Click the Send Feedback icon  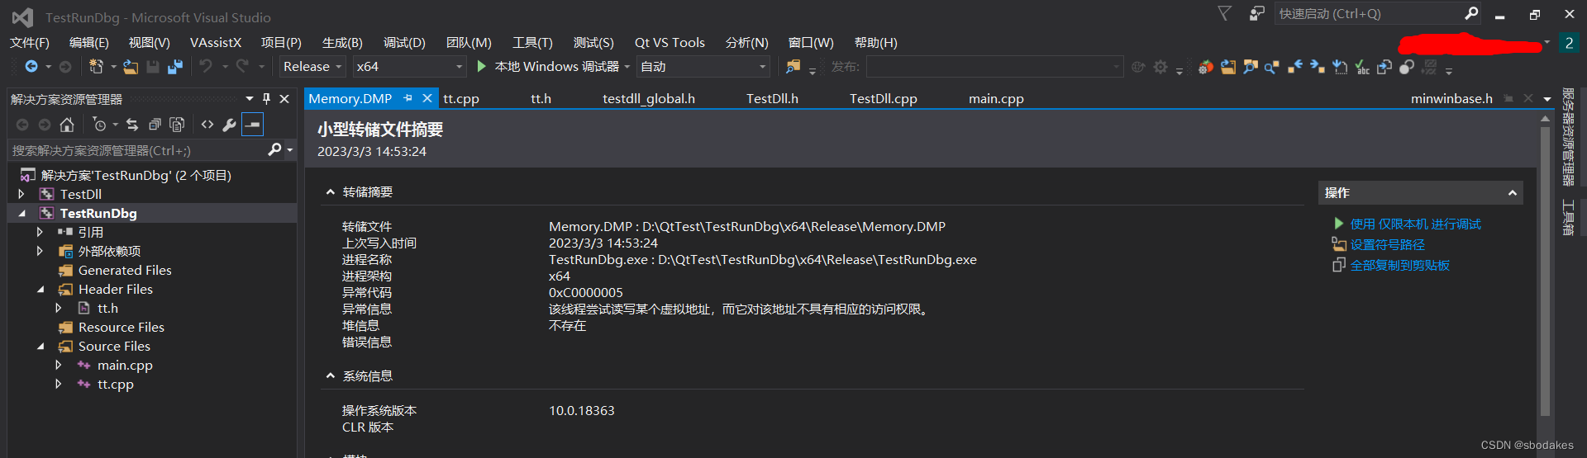pos(1256,13)
